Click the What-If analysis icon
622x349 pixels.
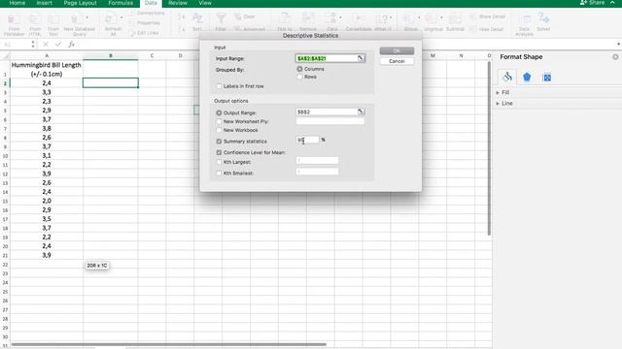coord(382,18)
